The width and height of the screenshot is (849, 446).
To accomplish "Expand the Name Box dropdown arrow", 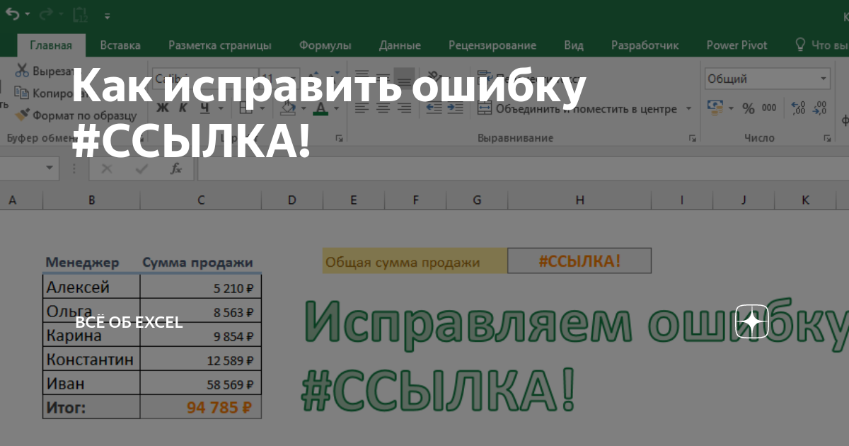I will pos(50,168).
